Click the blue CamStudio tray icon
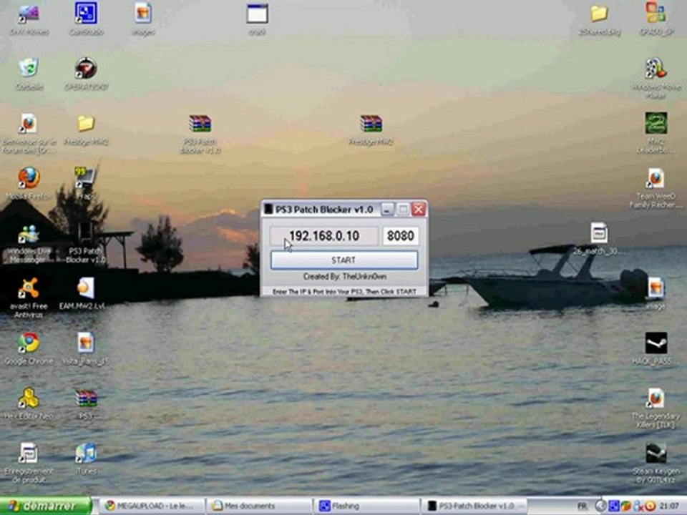The width and height of the screenshot is (687, 515). tap(613, 506)
